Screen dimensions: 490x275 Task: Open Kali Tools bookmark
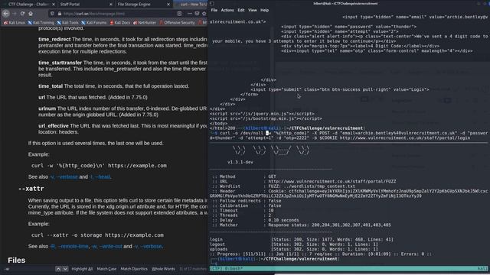tap(68, 22)
